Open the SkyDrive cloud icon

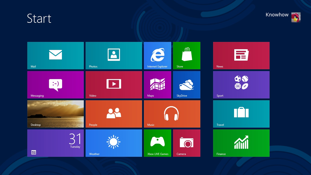point(187,85)
